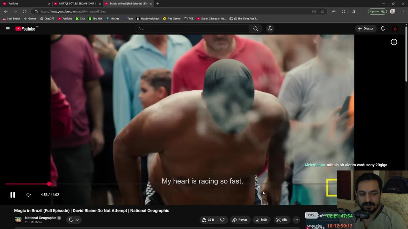Like the video with 33 B button
Screen dimensions: 408x229
208,220
